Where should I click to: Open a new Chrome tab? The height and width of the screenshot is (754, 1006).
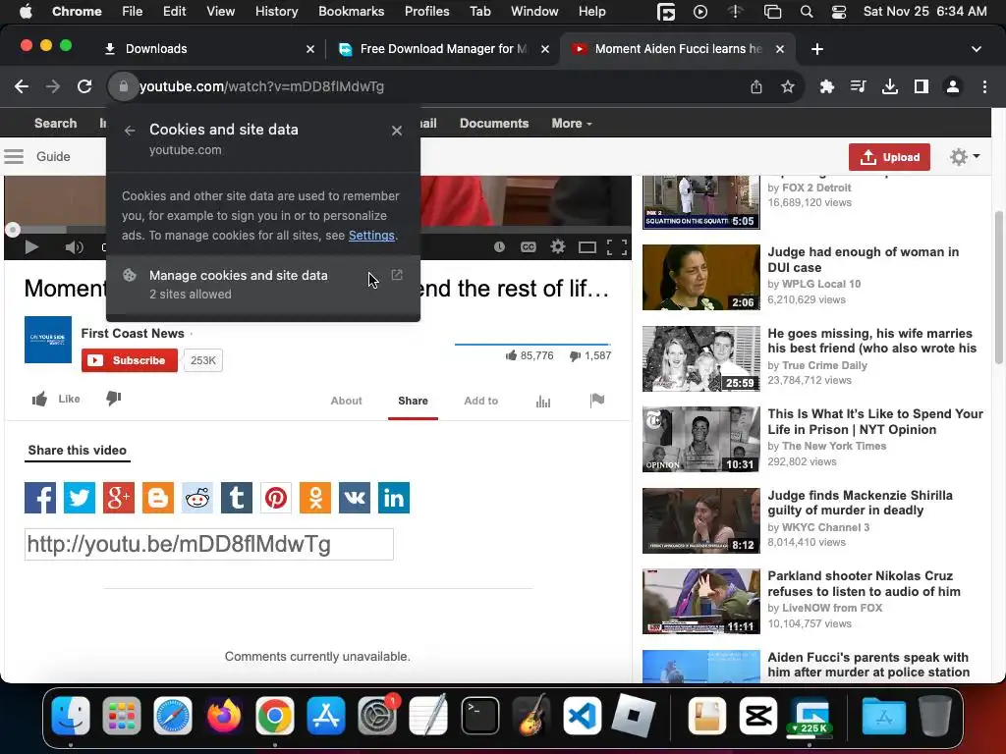(x=817, y=49)
